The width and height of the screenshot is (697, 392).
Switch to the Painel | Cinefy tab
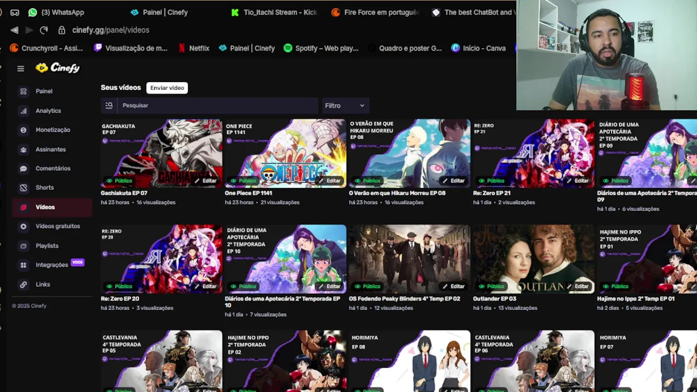159,12
